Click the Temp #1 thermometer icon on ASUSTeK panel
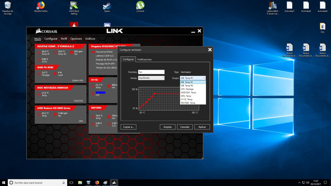331x186 pixels. click(x=39, y=53)
